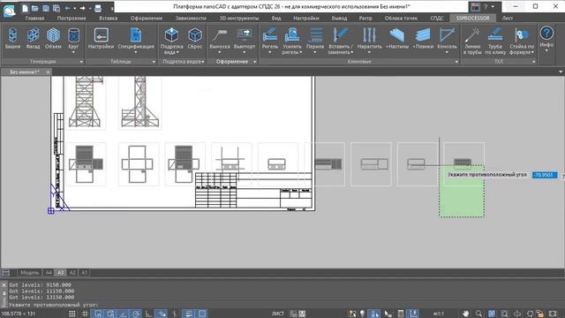Select the A2 layout tab
565x318 pixels.
[72, 273]
